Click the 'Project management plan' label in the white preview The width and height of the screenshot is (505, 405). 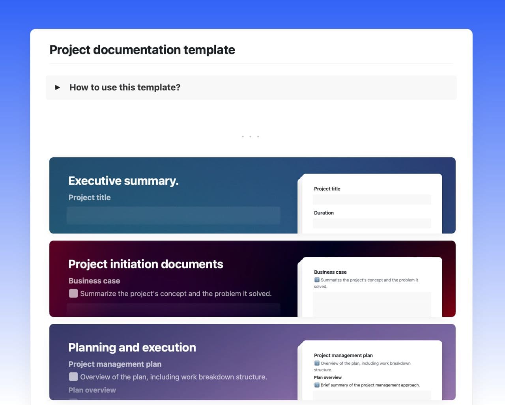point(343,355)
